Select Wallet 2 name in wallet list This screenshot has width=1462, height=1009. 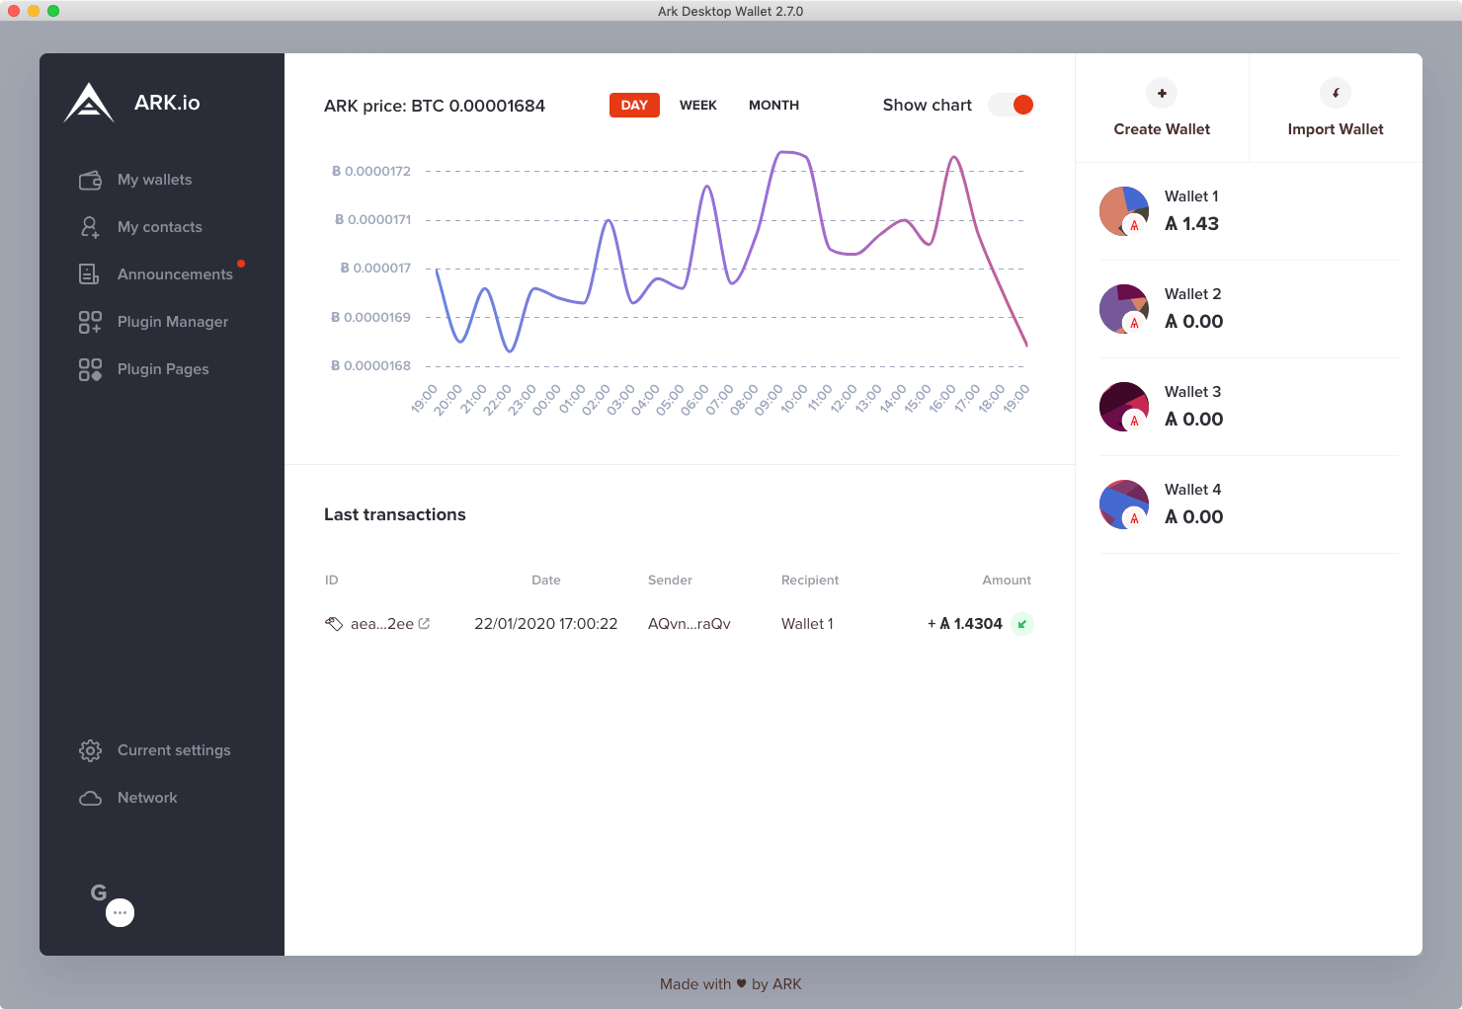click(x=1192, y=294)
